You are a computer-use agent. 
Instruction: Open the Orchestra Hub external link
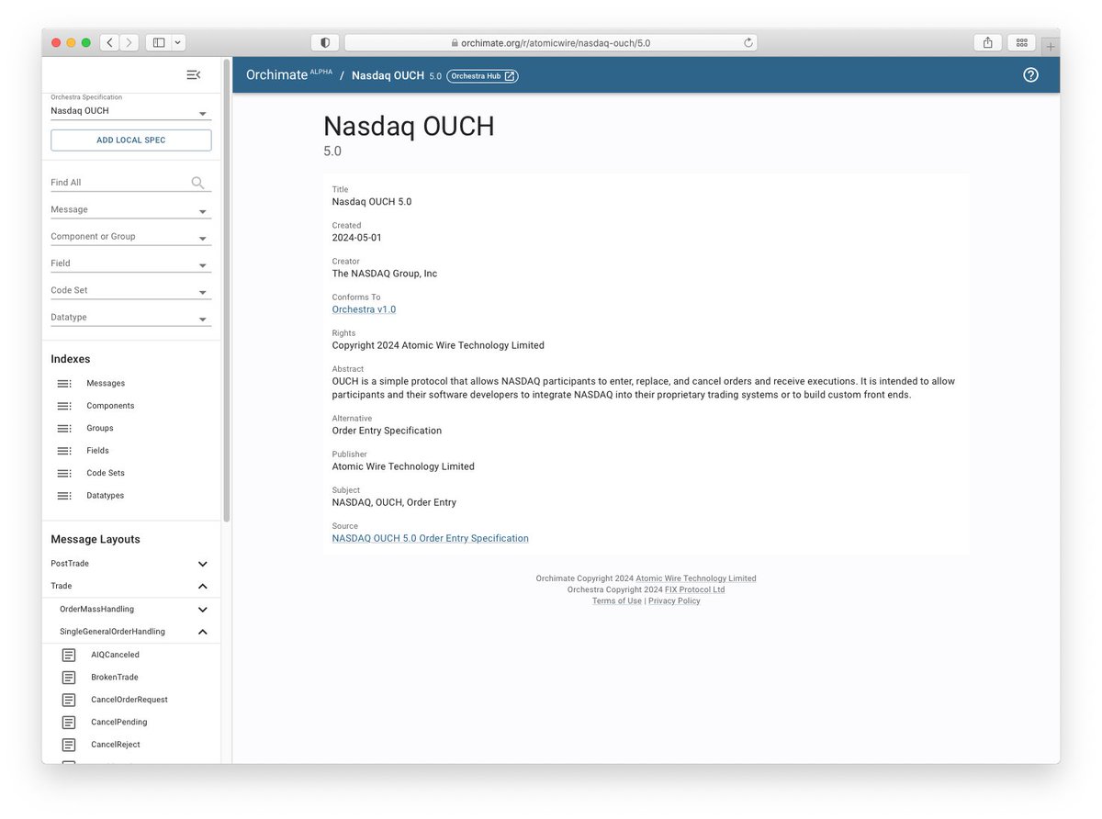[x=482, y=76]
